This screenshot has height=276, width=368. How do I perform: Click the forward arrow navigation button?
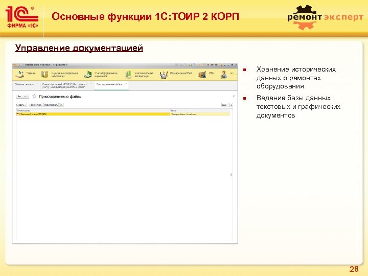[26, 96]
